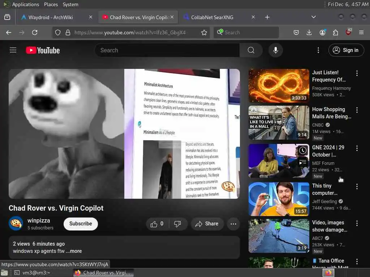Click the Firefox URL address bar

[x=130, y=32]
